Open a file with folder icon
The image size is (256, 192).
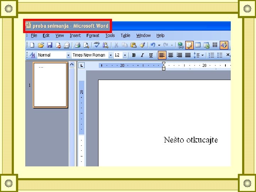coord(41,45)
